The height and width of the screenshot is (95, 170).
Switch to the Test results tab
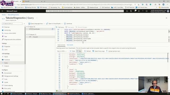[x=70, y=45]
